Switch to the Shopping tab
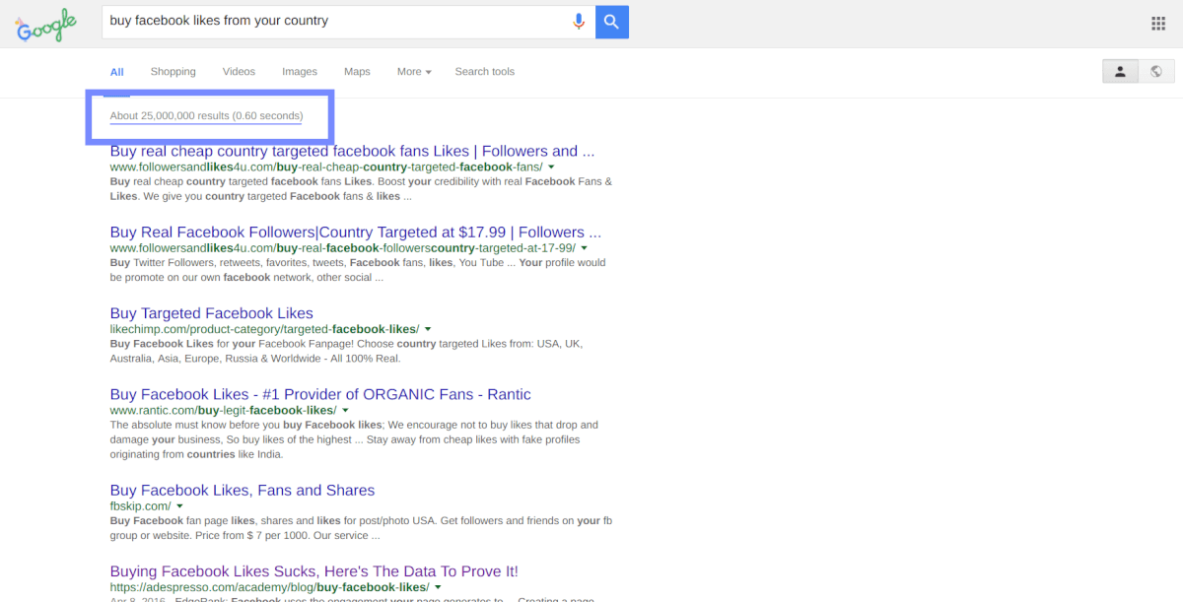This screenshot has height=602, width=1183. (174, 72)
